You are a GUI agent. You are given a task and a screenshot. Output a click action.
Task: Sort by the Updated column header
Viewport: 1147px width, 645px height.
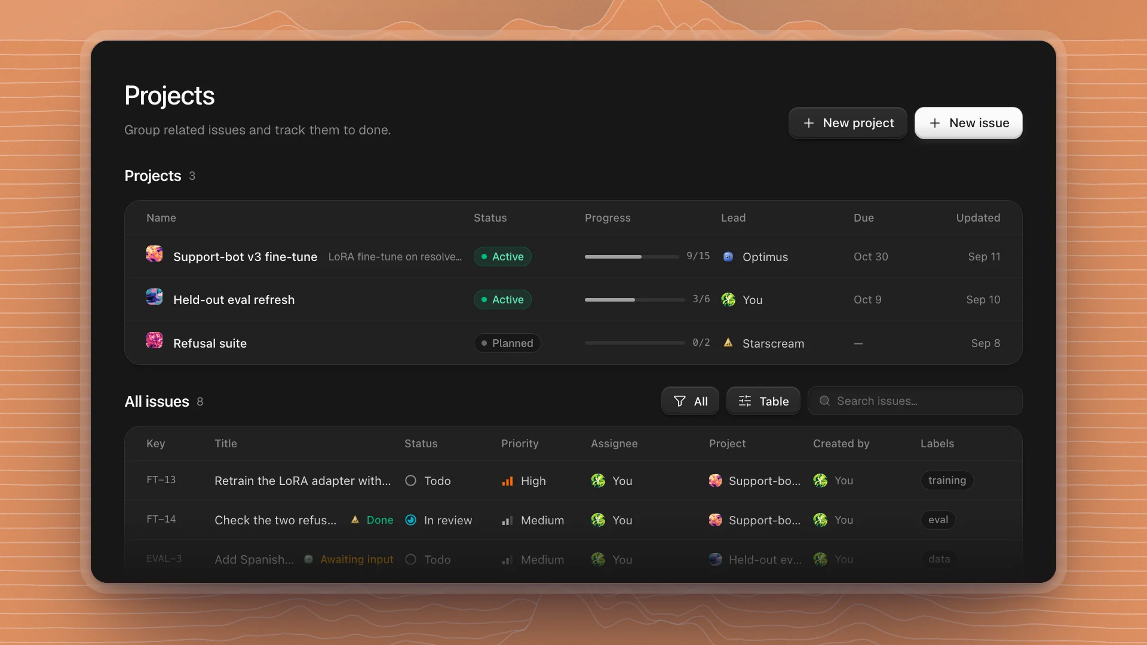coord(978,218)
